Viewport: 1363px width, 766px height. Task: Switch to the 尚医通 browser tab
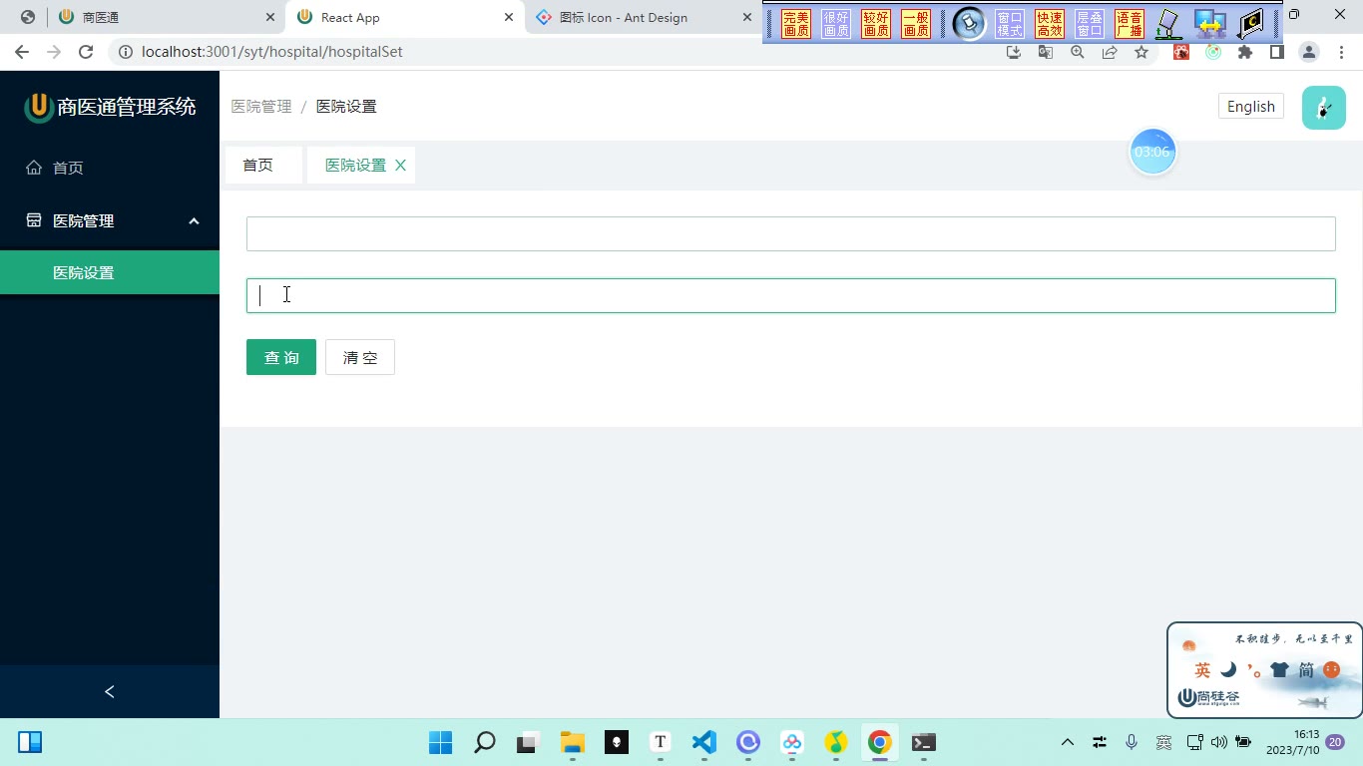pos(167,17)
